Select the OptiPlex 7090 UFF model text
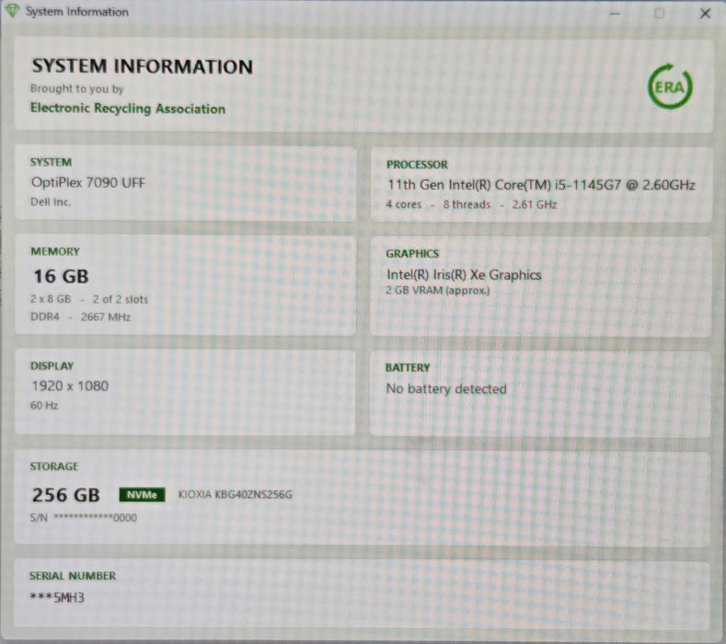Viewport: 726px width, 644px height. (x=88, y=182)
